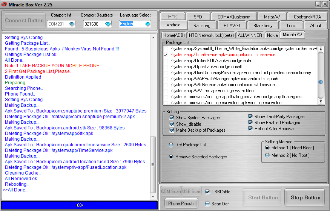330x211 pixels.
Task: Click the log panel scrollbar thumb
Action: coord(153,165)
